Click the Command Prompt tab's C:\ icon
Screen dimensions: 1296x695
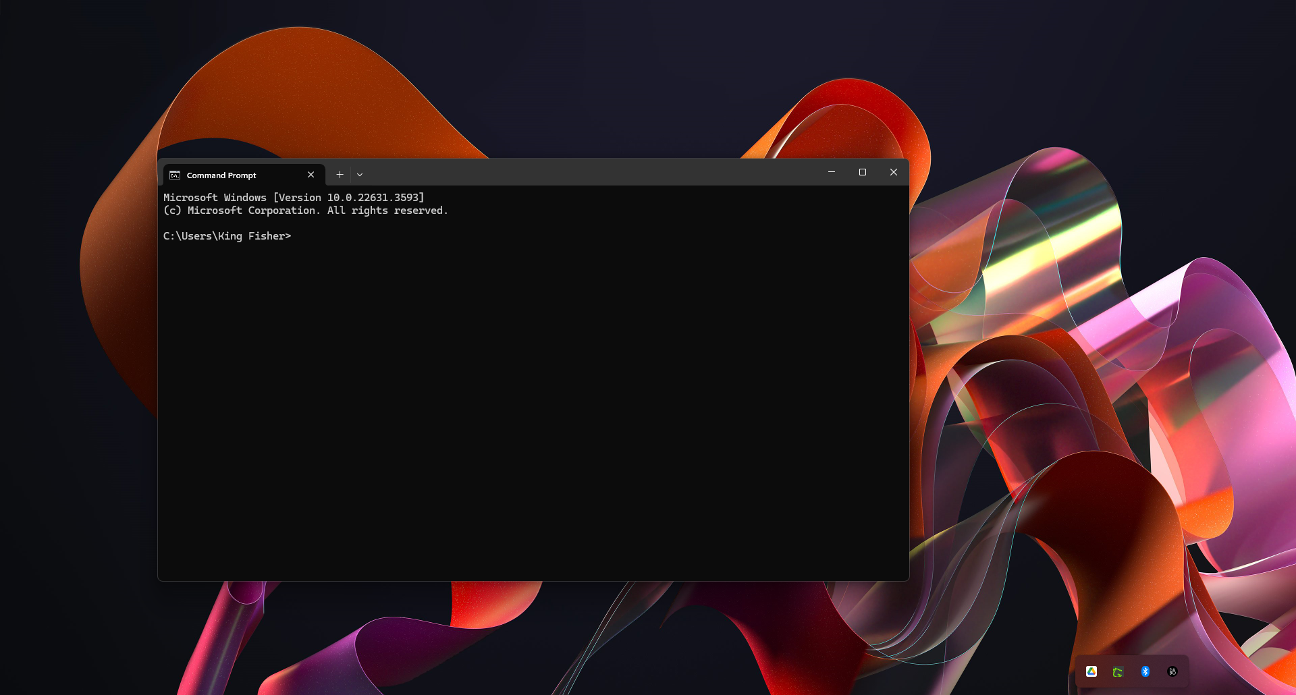175,175
